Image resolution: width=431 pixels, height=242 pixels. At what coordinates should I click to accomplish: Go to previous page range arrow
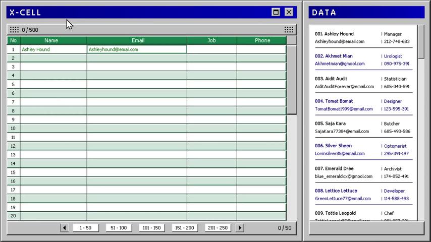click(x=64, y=228)
